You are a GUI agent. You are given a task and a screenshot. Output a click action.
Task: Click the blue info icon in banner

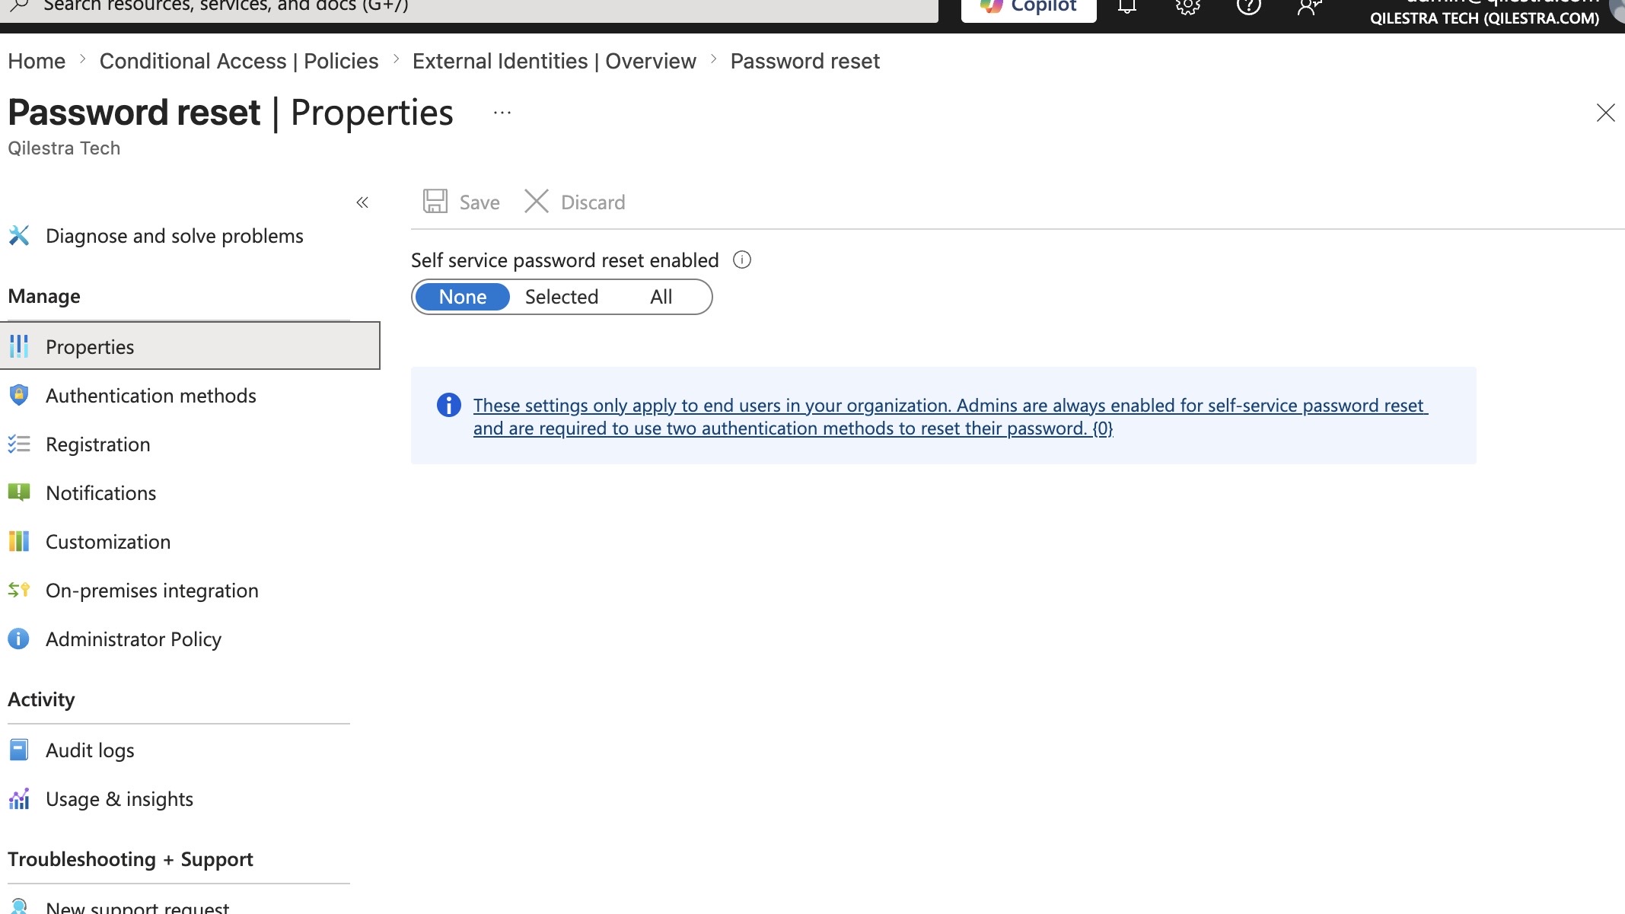pyautogui.click(x=449, y=405)
